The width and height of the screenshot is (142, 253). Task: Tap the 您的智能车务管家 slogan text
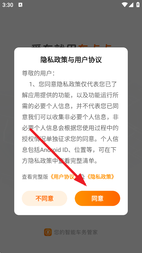point(76,232)
